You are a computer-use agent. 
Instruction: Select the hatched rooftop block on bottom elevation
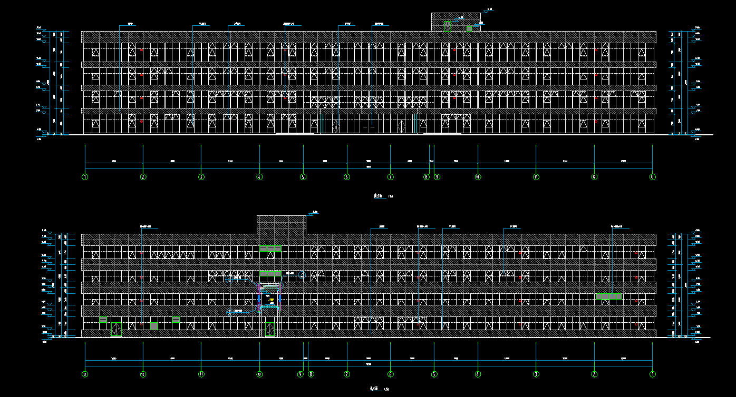(x=281, y=224)
